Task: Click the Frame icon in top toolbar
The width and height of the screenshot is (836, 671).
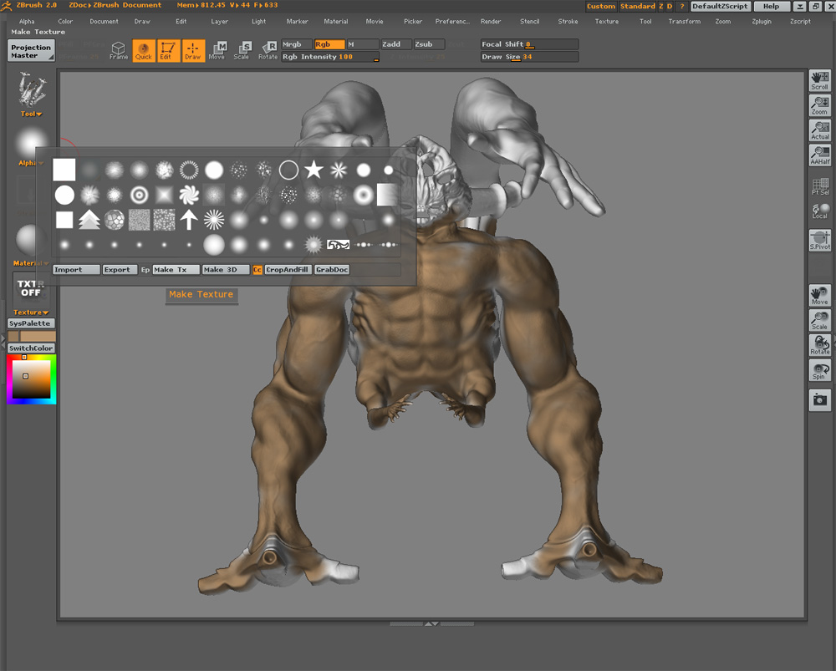Action: (119, 51)
